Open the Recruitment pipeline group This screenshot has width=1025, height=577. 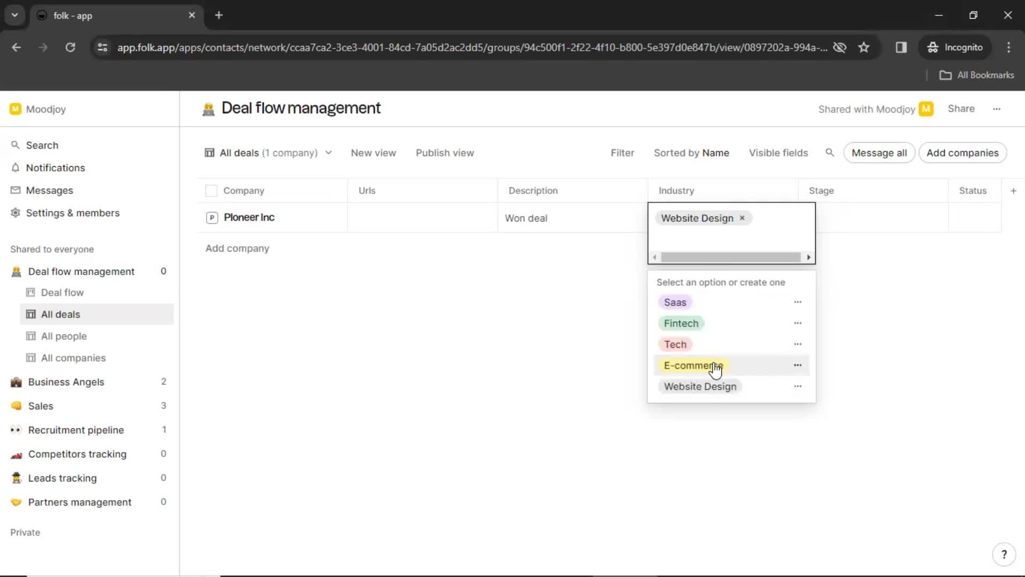point(76,430)
